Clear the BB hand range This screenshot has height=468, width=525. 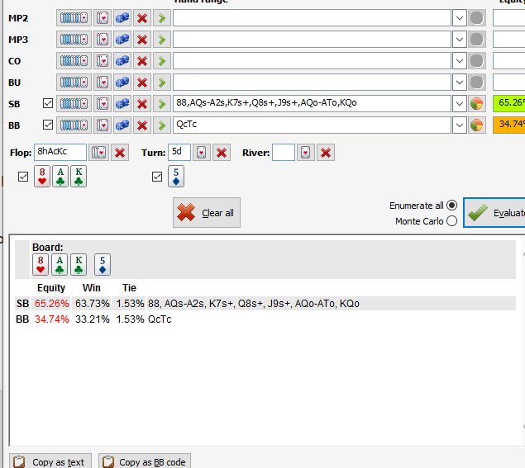click(142, 125)
